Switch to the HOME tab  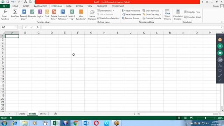pyautogui.click(x=15, y=6)
